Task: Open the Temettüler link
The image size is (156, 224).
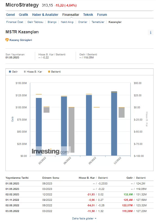Action: coord(98,22)
